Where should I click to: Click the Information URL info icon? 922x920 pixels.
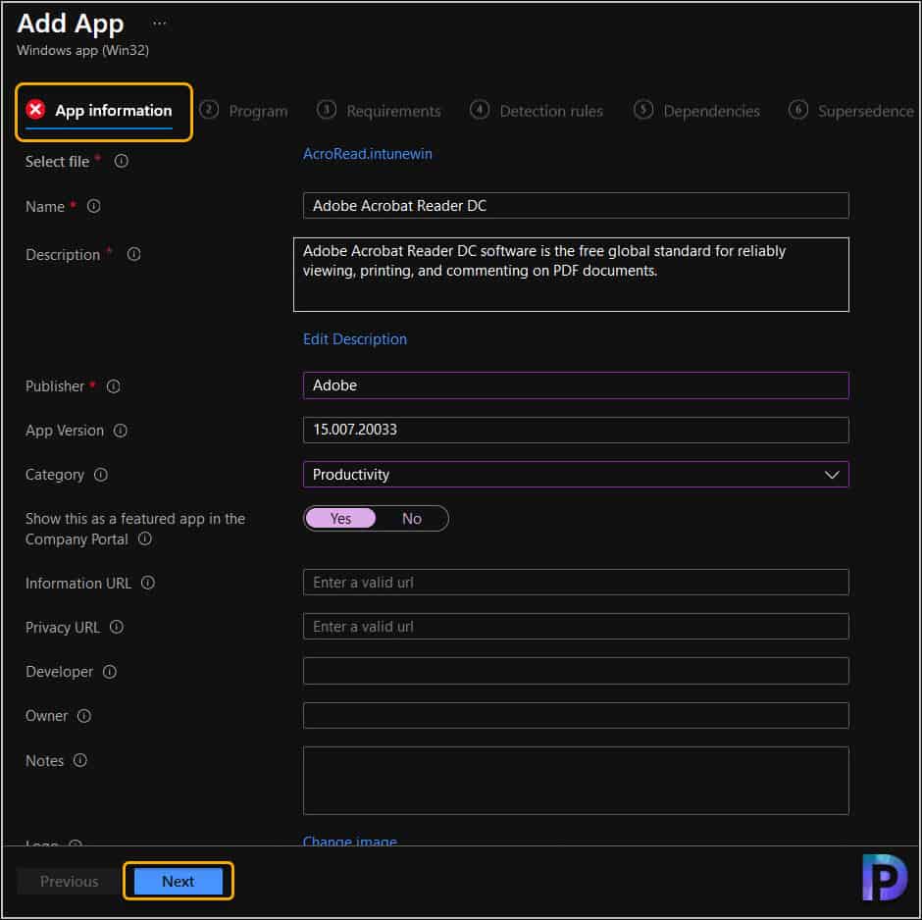coord(147,583)
